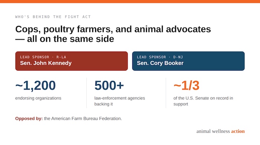Image resolution: width=260 pixels, height=145 pixels.
Task: Click the 'Lead Sponsor · R-LA' label
Action: click(43, 57)
